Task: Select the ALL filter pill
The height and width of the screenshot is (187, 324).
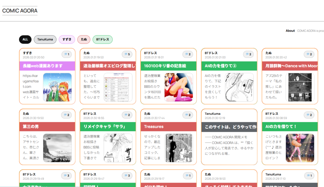Action: (x=25, y=40)
